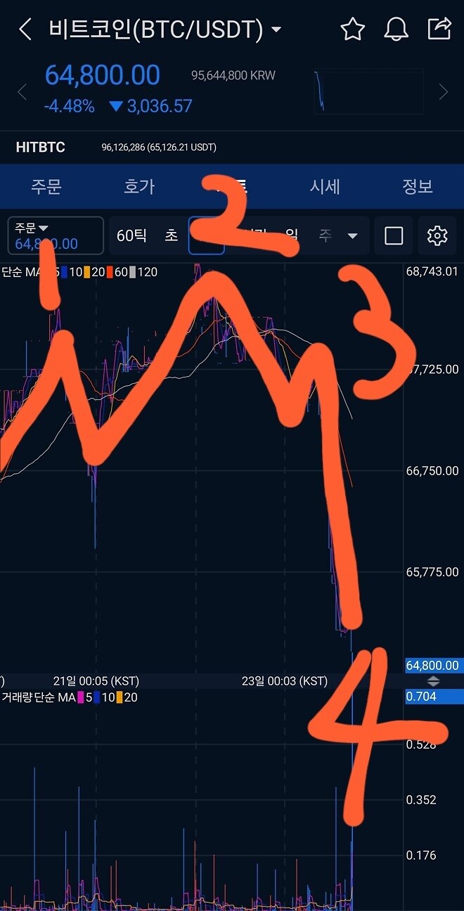Tap the HITBTC exchange price row
Screen dimensions: 464x911
[232, 148]
